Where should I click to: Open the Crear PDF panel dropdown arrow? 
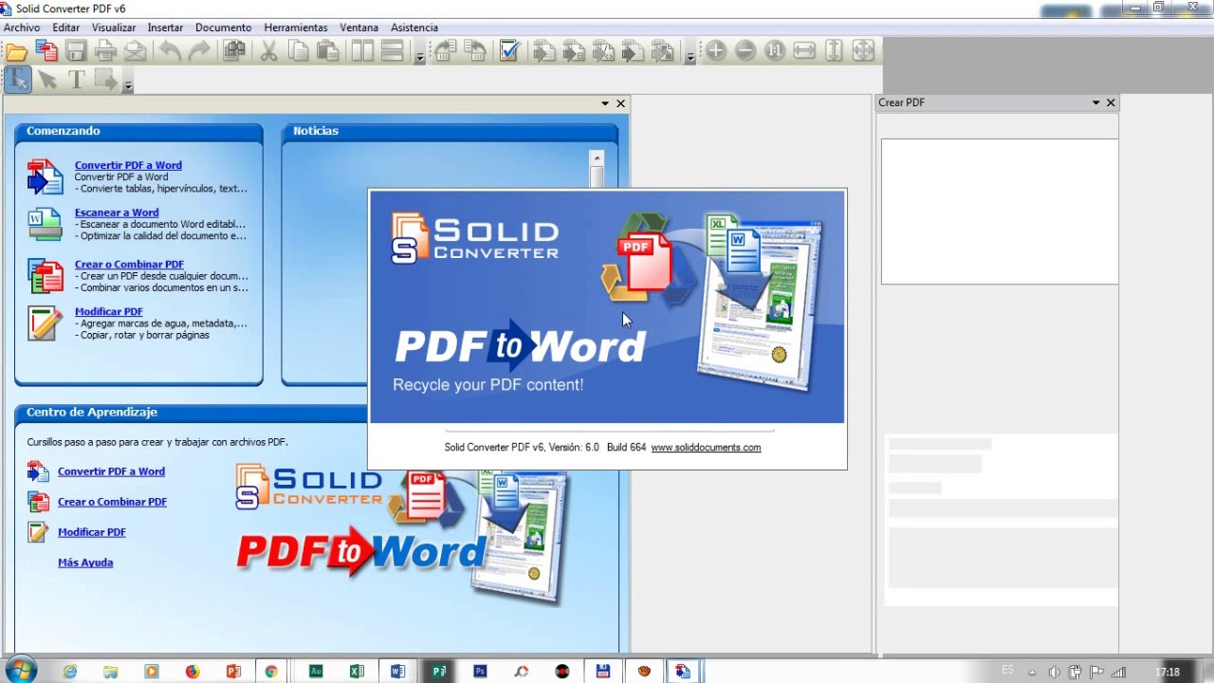[x=1095, y=102]
